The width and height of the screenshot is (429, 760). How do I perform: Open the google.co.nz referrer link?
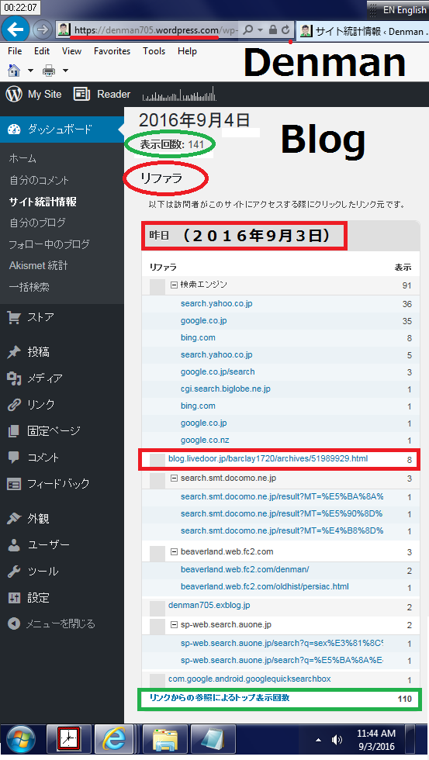[205, 440]
